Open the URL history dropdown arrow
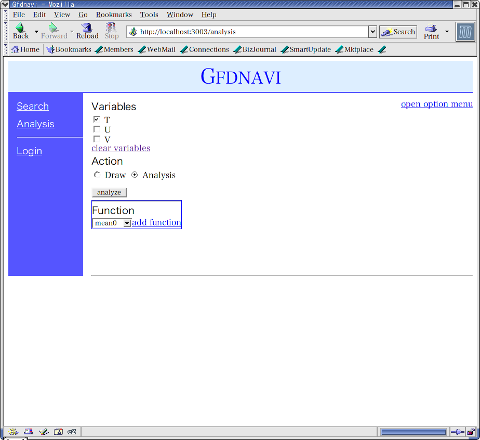 coord(372,32)
